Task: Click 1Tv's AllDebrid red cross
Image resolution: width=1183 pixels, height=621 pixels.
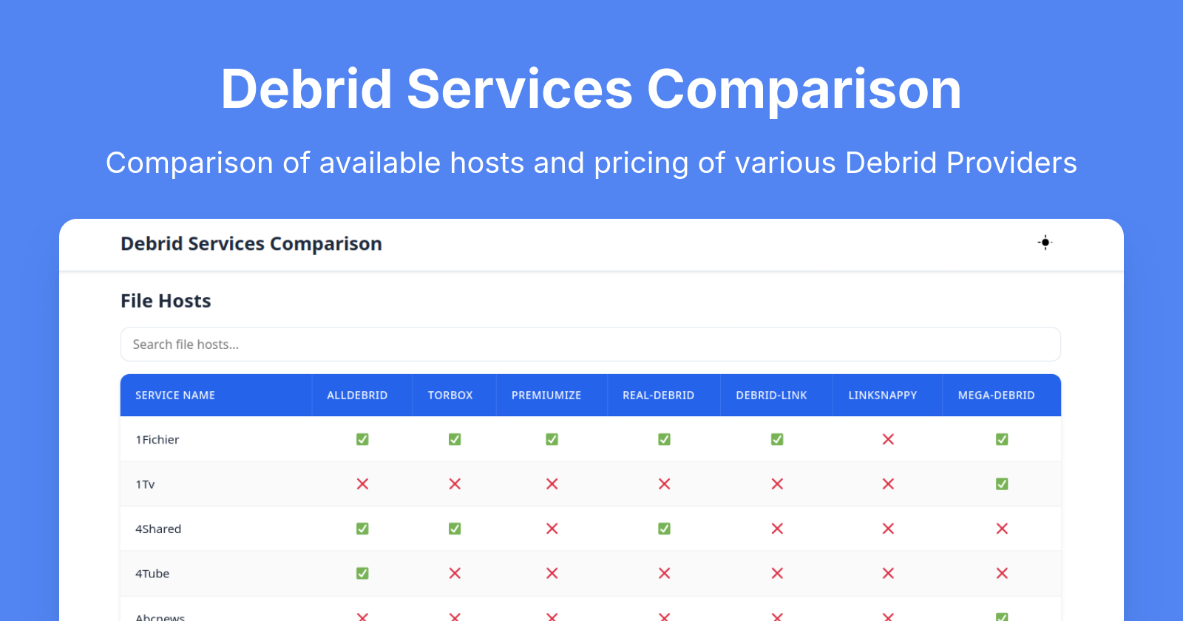Action: click(362, 483)
